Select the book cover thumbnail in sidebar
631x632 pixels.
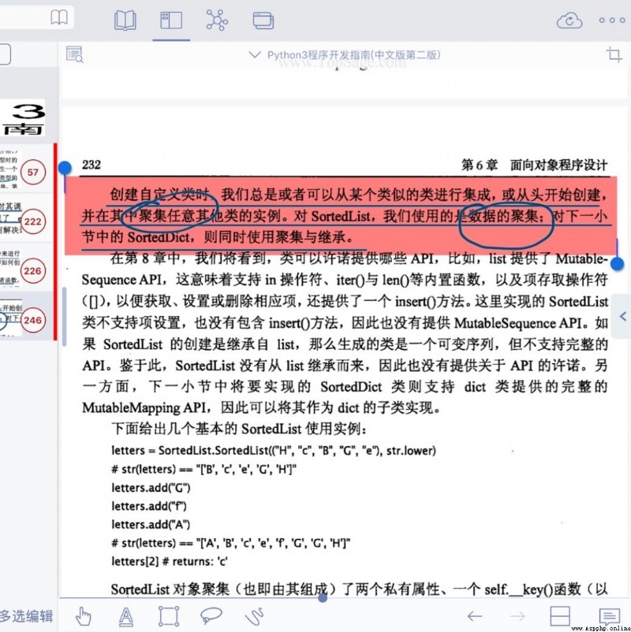click(x=23, y=118)
